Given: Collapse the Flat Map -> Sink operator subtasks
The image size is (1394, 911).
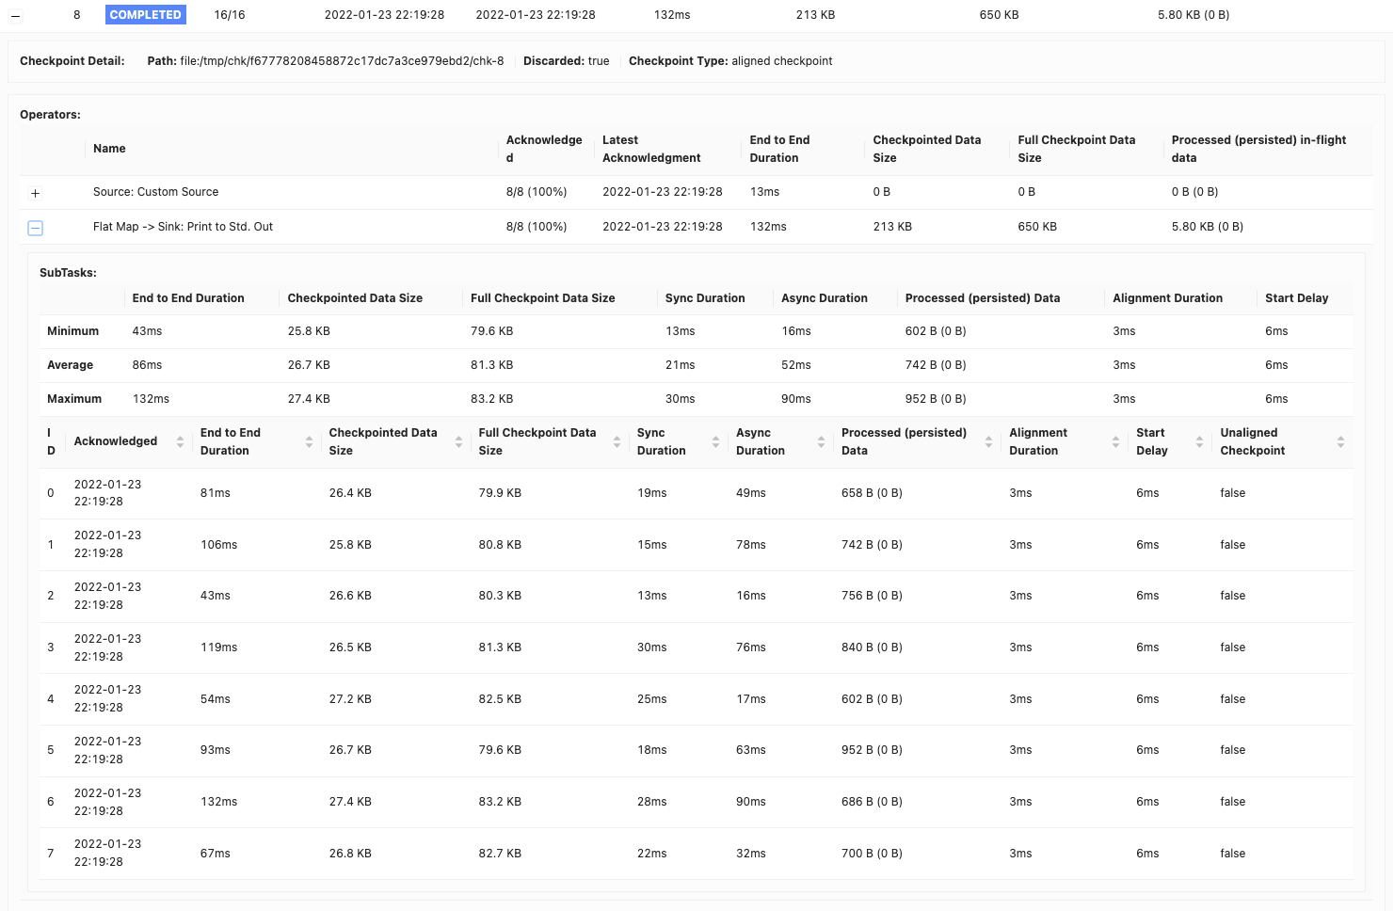Looking at the screenshot, I should pos(35,227).
